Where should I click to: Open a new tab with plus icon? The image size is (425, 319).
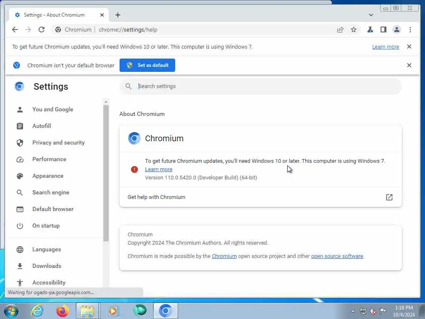(x=117, y=15)
